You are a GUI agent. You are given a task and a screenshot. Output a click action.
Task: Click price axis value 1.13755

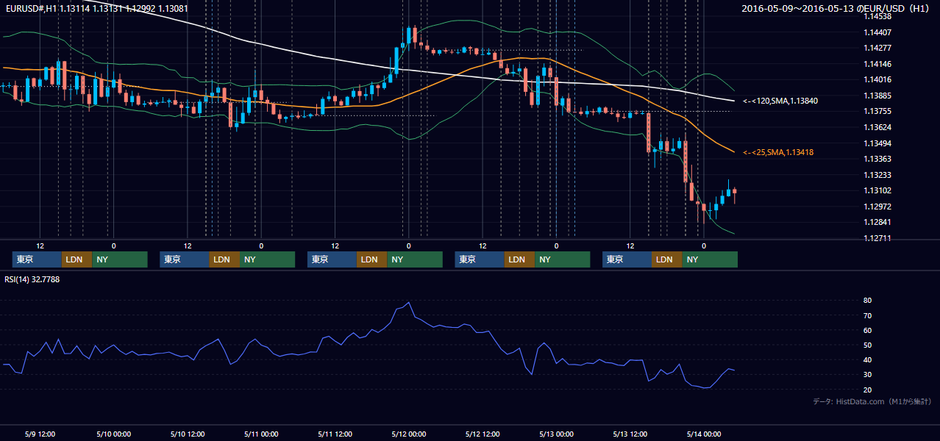878,111
